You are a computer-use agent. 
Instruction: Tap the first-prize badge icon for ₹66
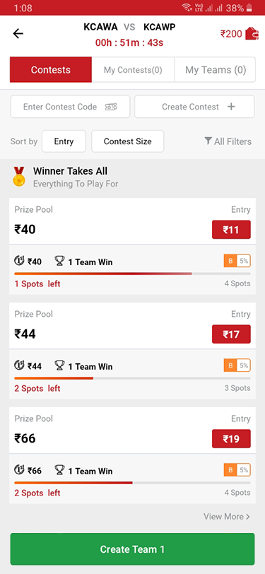pos(19,470)
